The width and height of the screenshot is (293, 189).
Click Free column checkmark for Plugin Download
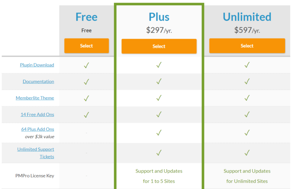coord(86,65)
